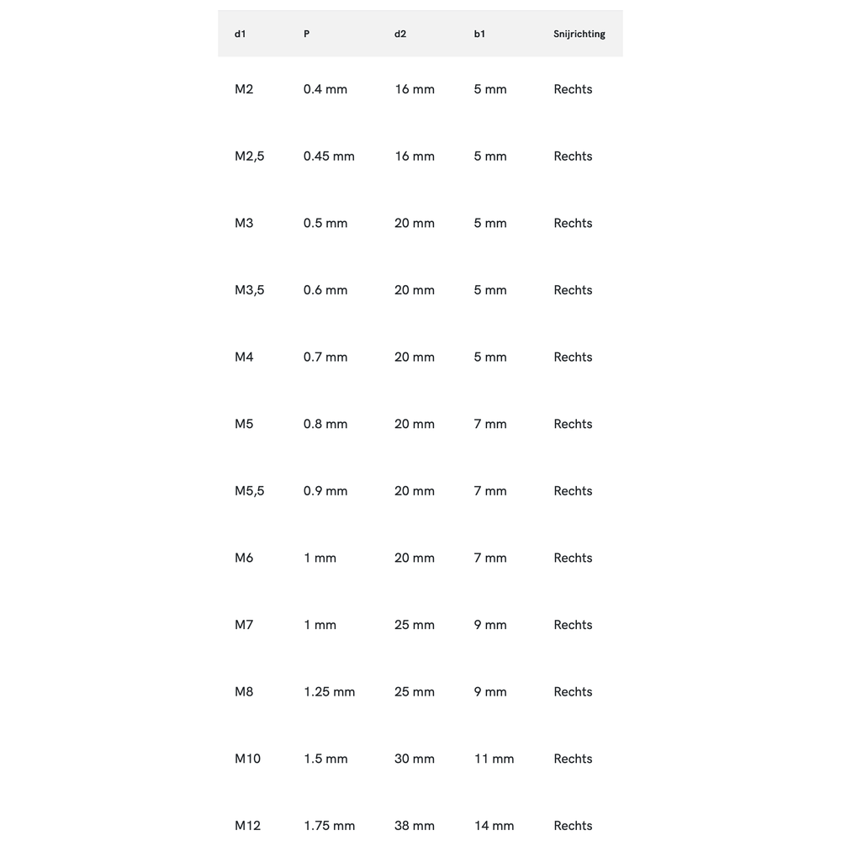Image resolution: width=841 pixels, height=841 pixels.
Task: Select the M3,5 row label
Action: [249, 290]
